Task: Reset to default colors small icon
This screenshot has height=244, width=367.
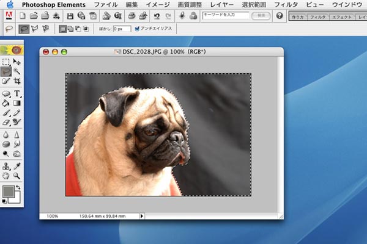Action: point(4,201)
